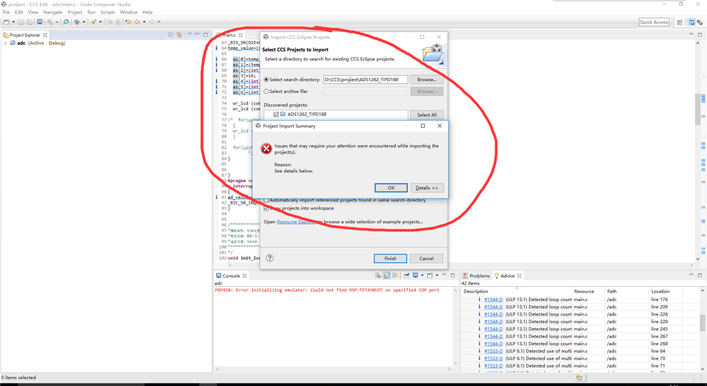Open the #1533-D link for line 64
This screenshot has height=386, width=707.
click(x=493, y=351)
